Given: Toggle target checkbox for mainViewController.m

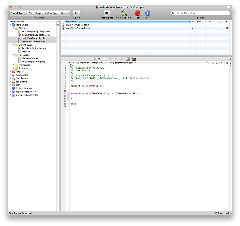Looking at the screenshot, I should coord(227,28).
